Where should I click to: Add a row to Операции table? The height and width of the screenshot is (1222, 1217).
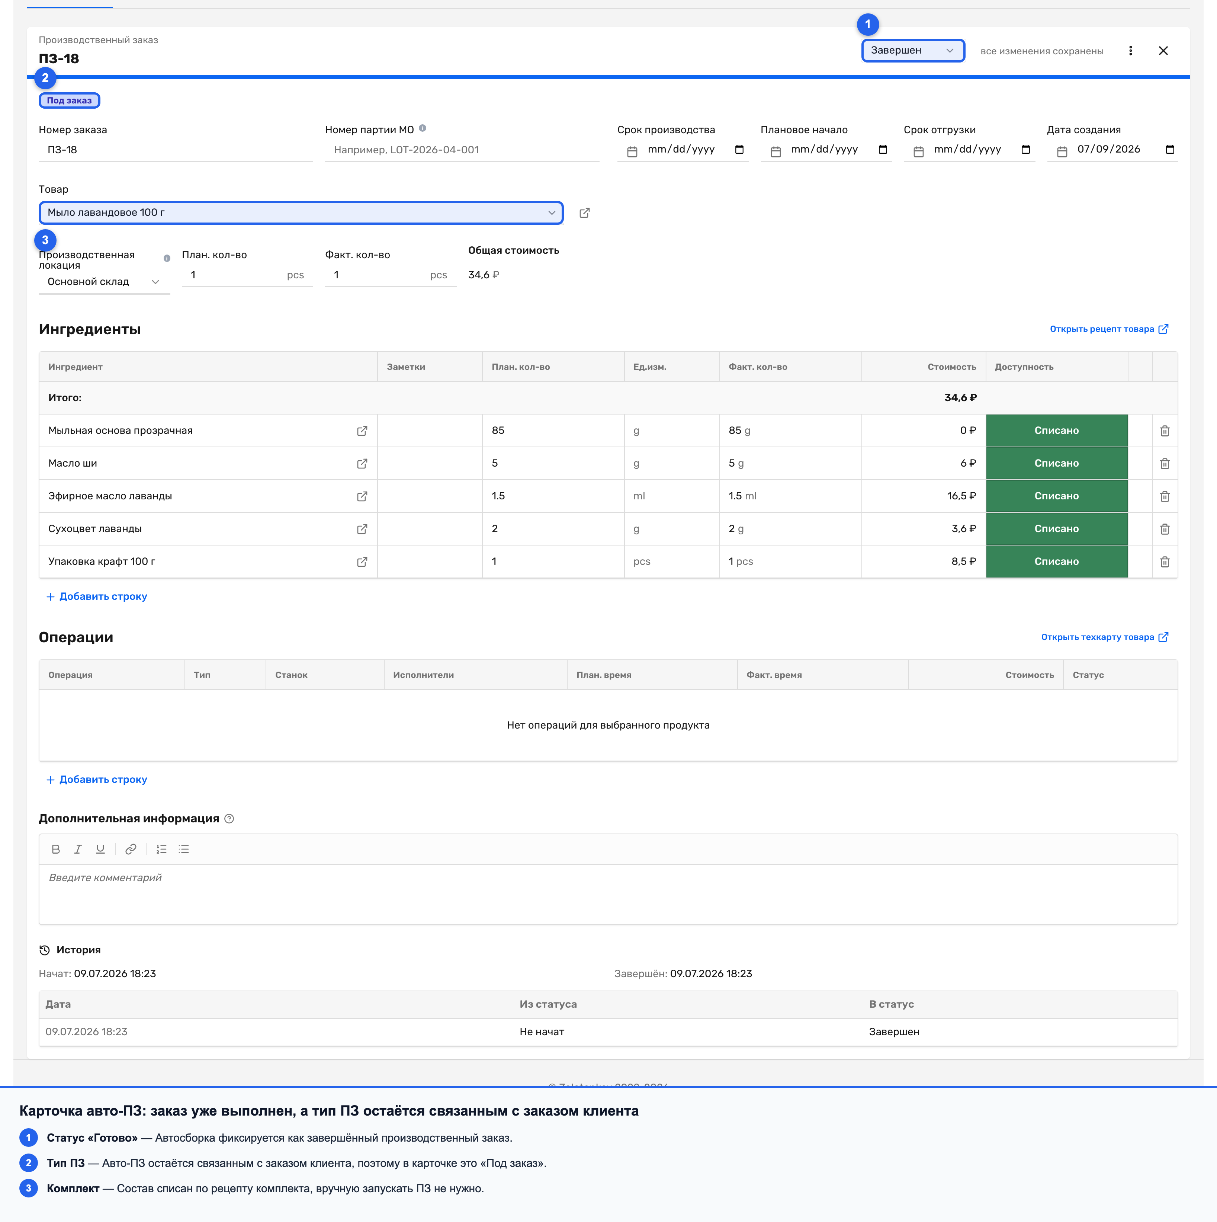pyautogui.click(x=97, y=780)
